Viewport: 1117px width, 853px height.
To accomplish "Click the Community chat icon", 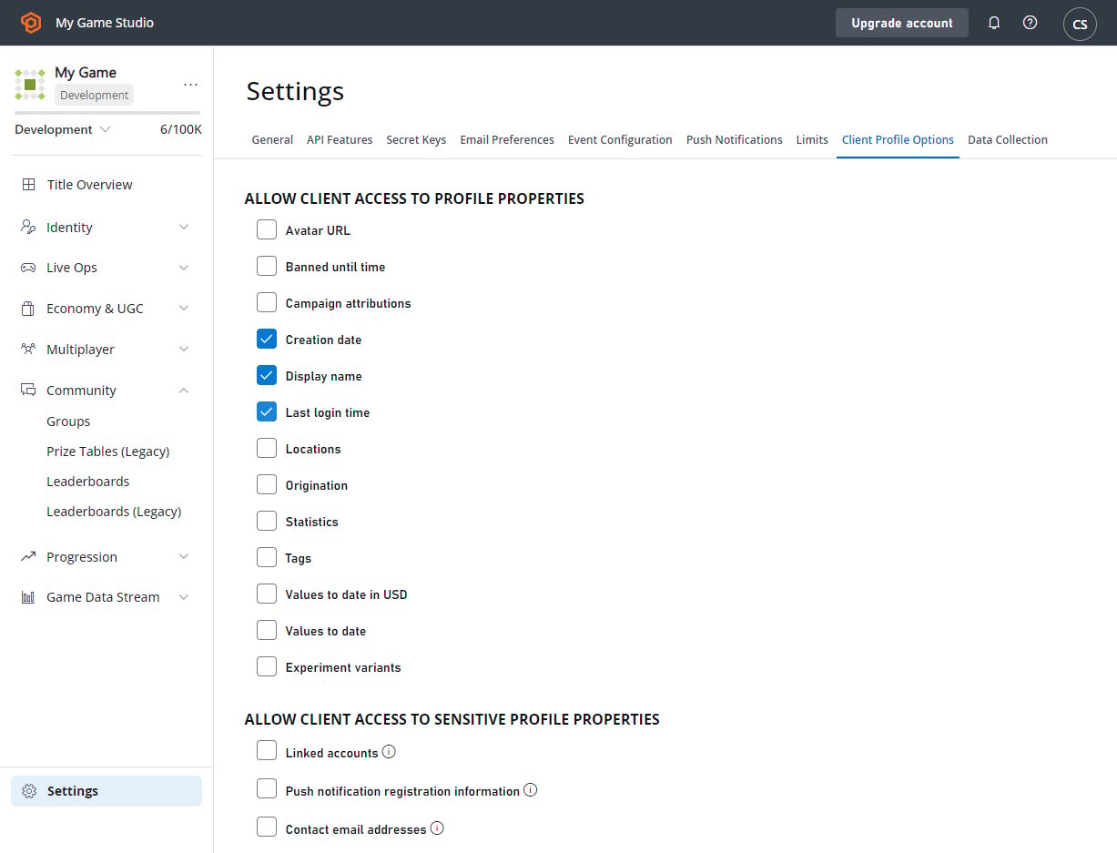I will click(28, 391).
